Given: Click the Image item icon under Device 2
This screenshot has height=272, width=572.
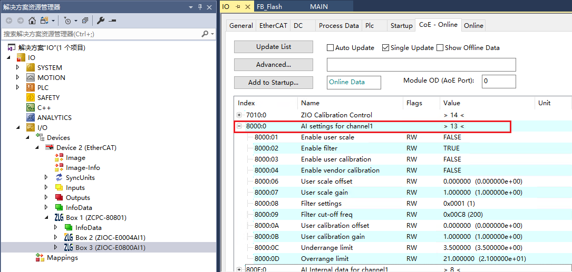Looking at the screenshot, I should [x=59, y=158].
